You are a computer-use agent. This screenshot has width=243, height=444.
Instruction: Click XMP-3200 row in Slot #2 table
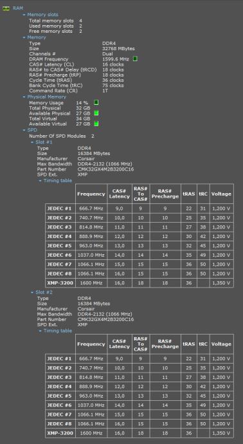[139, 433]
